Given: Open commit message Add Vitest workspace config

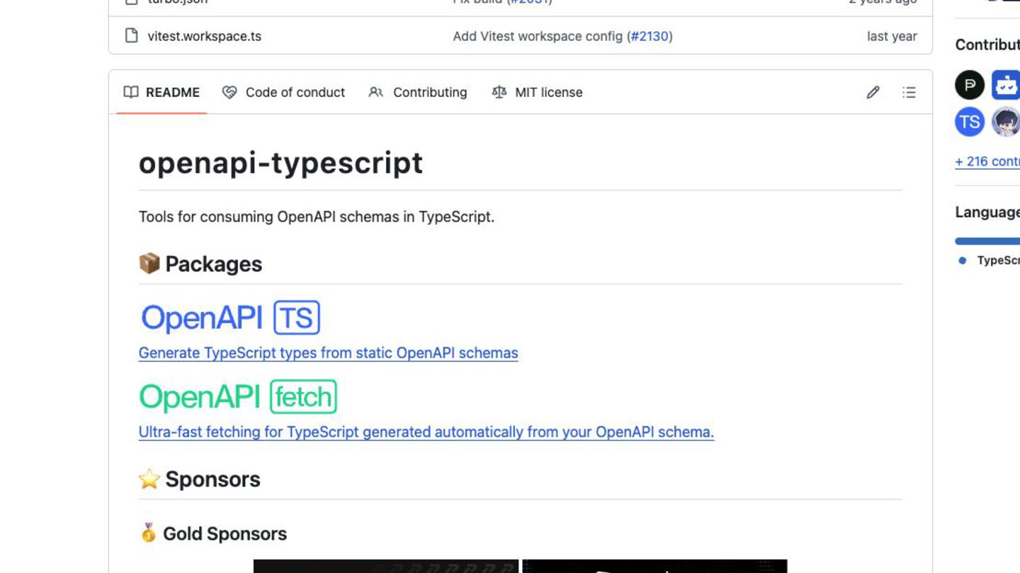Looking at the screenshot, I should [538, 36].
